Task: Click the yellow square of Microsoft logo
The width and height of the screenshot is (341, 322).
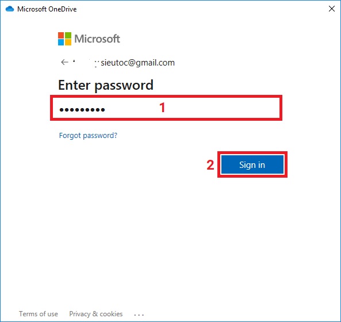Action: click(68, 42)
